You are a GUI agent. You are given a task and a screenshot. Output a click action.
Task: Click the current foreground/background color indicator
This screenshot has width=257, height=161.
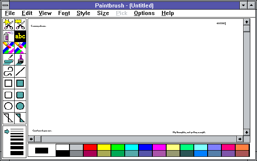point(41,151)
